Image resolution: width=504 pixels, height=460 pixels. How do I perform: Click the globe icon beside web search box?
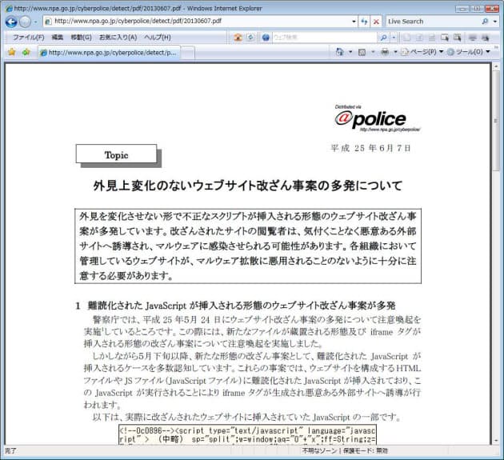pyautogui.click(x=266, y=38)
